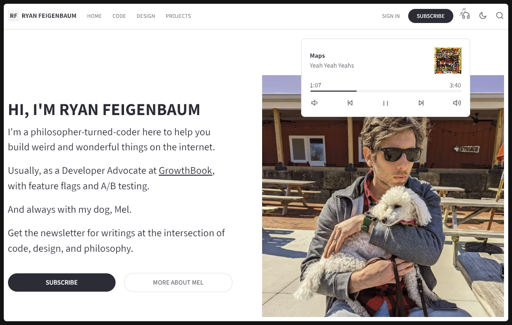Skip to the next track
The image size is (512, 325).
(x=421, y=103)
